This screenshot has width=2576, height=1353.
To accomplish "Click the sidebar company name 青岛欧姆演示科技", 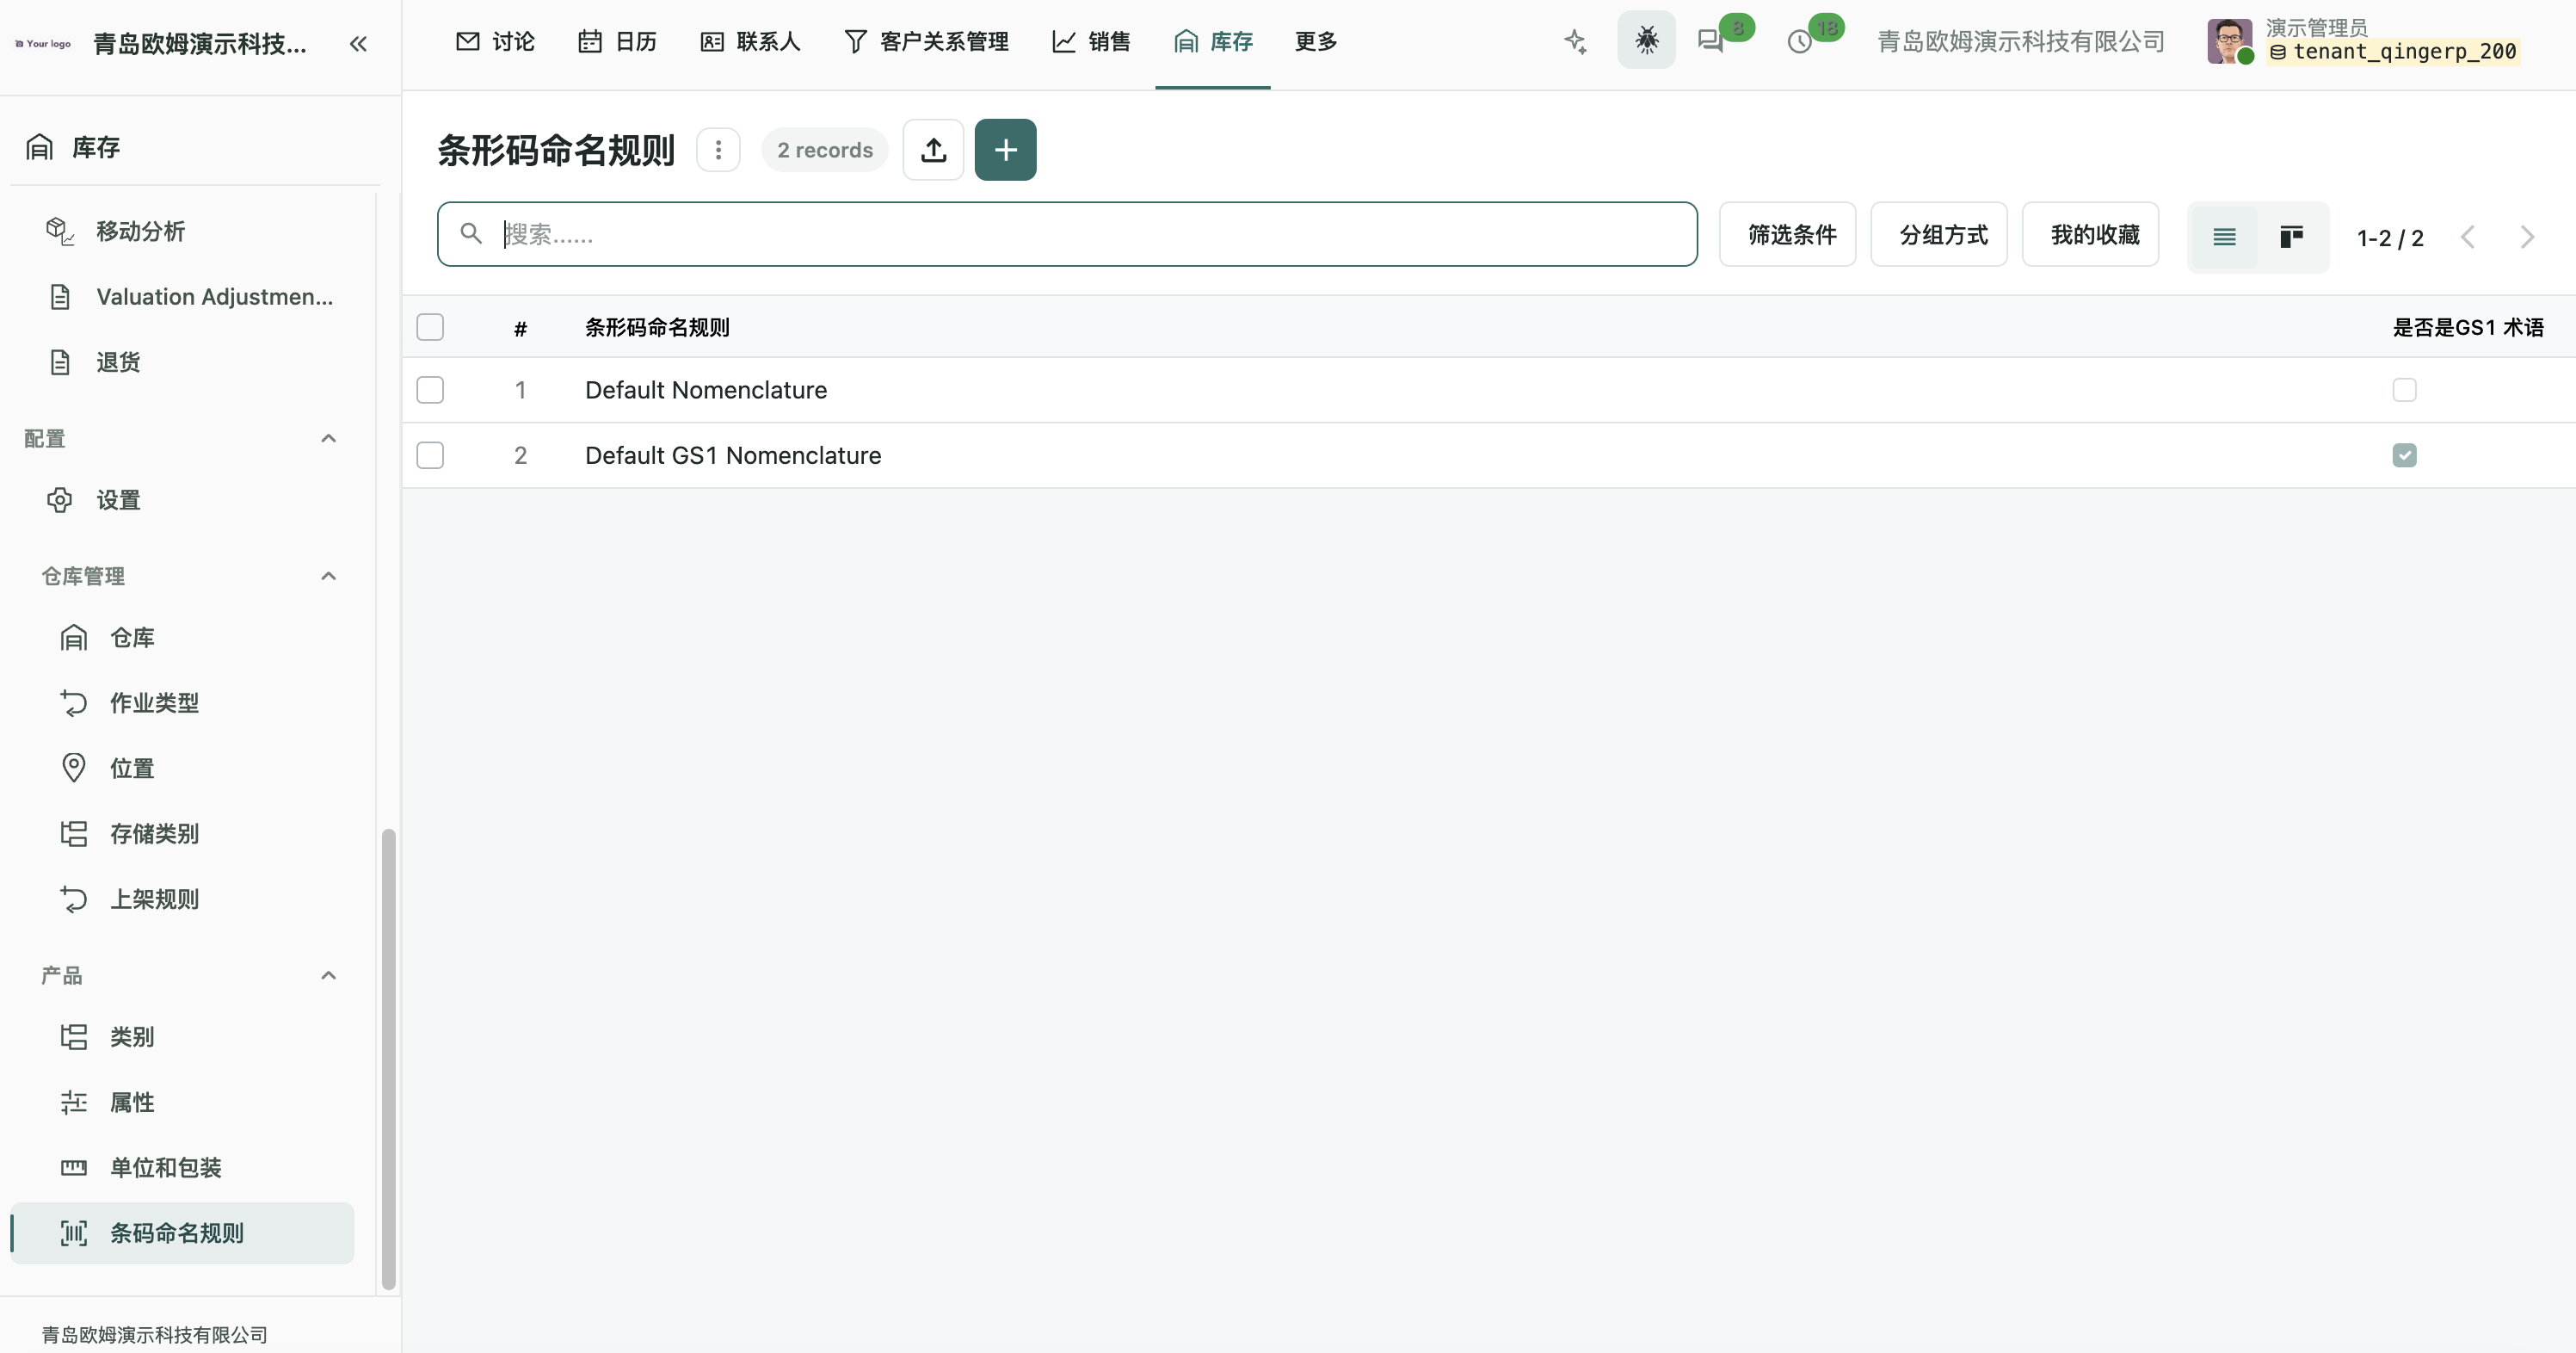I will click(x=199, y=43).
